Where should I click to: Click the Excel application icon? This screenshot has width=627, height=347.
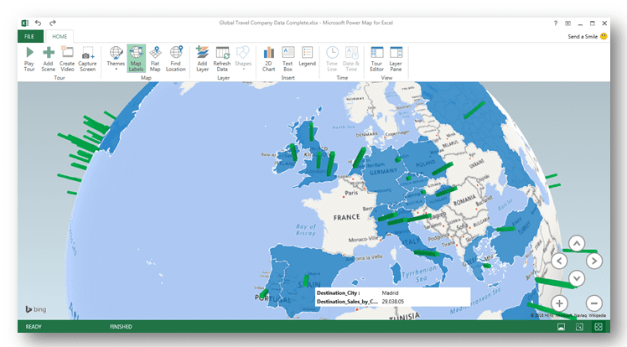25,23
